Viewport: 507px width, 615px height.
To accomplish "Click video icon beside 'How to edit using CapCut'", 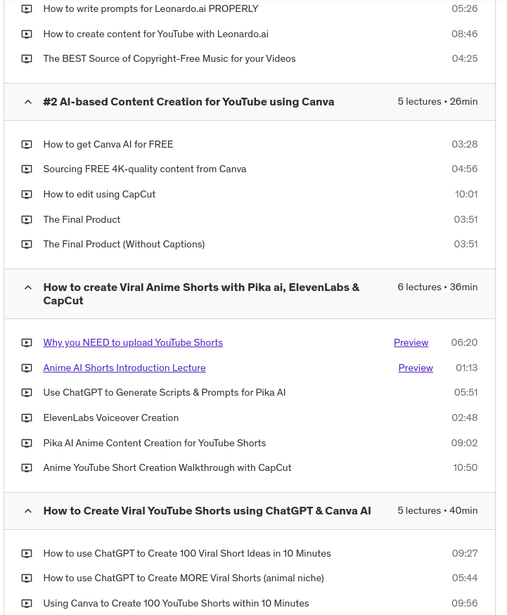I will coord(27,195).
